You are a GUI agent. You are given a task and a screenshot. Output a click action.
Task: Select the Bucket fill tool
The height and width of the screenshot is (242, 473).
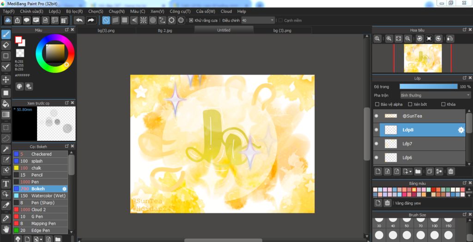point(6,103)
